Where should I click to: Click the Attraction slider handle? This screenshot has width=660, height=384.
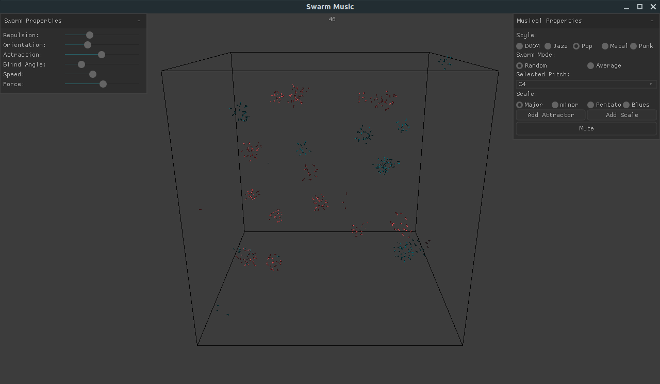[102, 55]
